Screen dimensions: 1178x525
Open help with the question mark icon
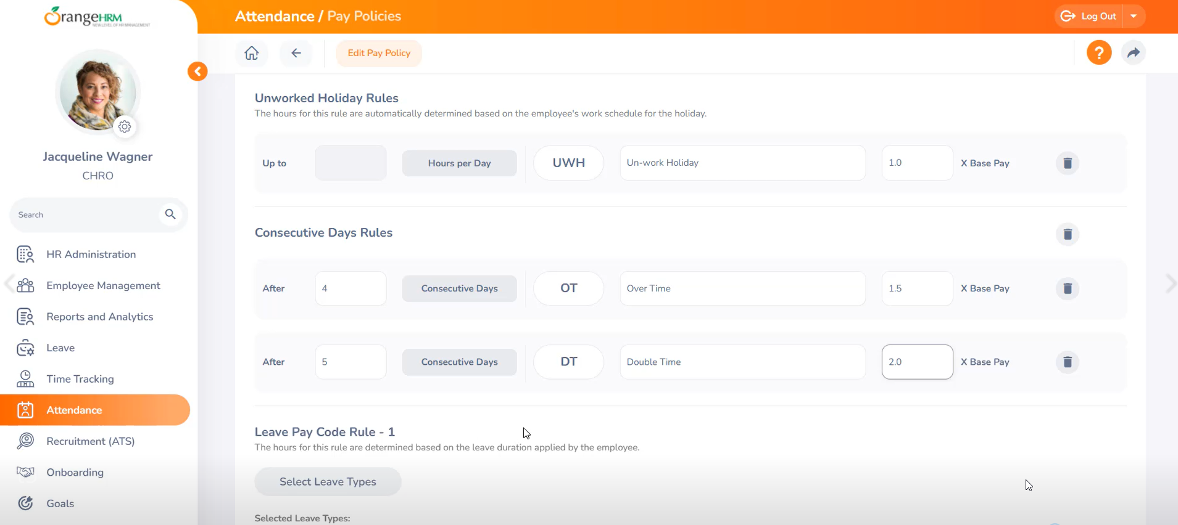1098,53
